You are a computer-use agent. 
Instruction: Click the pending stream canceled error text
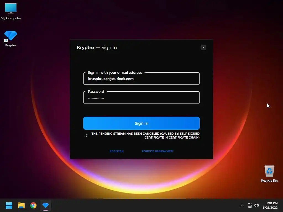tap(145, 136)
